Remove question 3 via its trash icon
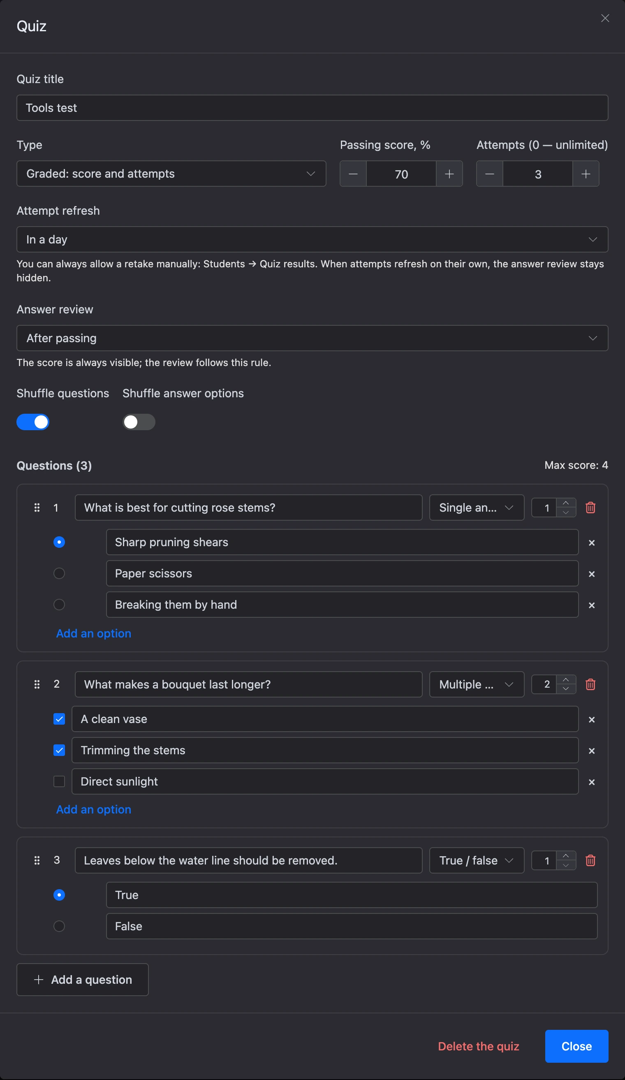 [590, 860]
